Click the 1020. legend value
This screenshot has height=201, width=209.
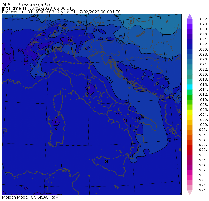tap(203, 74)
